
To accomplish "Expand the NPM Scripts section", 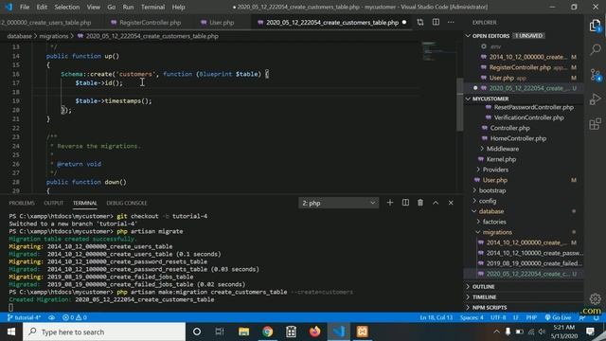I will (x=490, y=307).
